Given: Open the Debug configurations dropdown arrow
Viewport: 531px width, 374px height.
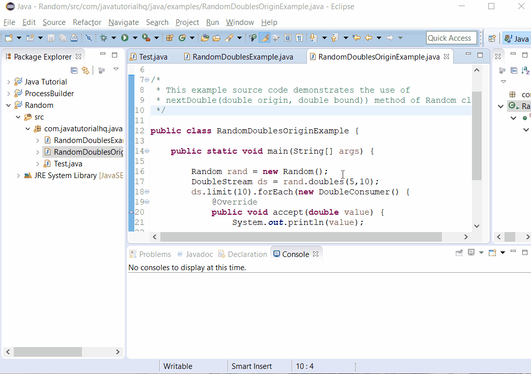Looking at the screenshot, I should point(114,38).
